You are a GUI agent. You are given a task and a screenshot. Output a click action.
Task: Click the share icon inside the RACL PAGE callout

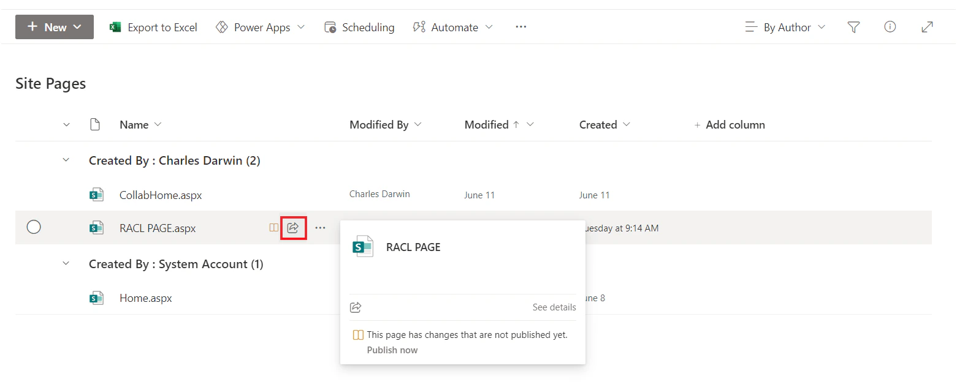pos(356,307)
